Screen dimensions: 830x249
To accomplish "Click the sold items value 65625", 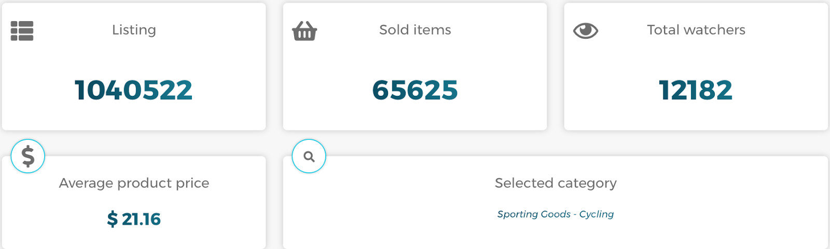I will (415, 90).
